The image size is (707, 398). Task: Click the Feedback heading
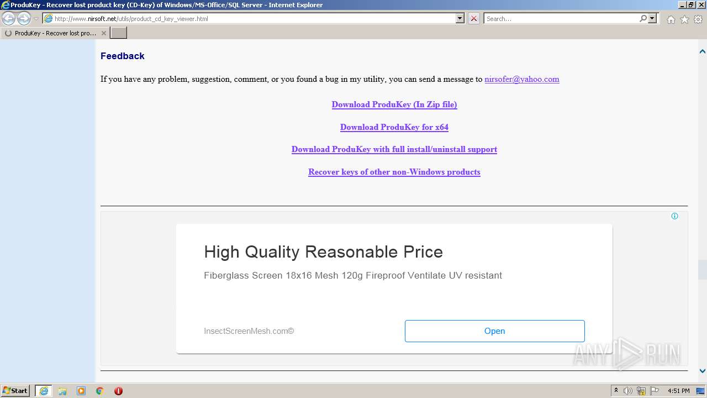(123, 56)
